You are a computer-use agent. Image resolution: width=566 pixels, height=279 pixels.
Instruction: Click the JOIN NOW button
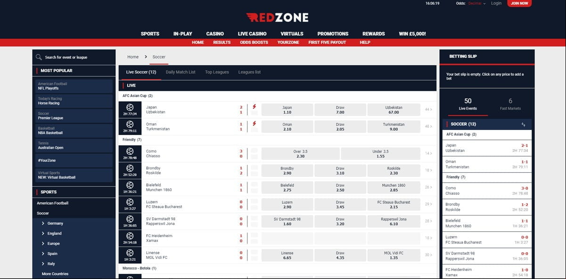click(519, 3)
